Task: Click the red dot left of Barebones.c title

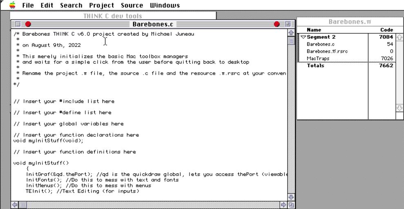Action: [28, 24]
